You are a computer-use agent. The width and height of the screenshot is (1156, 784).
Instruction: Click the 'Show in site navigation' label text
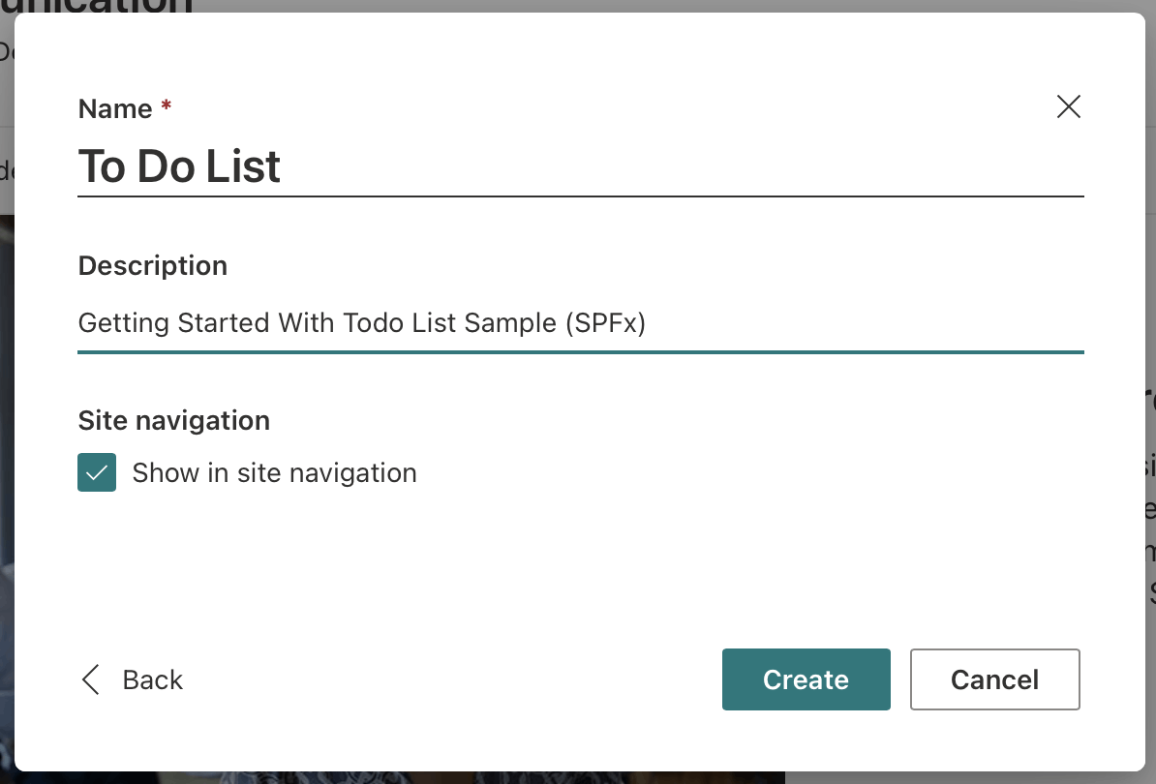click(x=274, y=472)
